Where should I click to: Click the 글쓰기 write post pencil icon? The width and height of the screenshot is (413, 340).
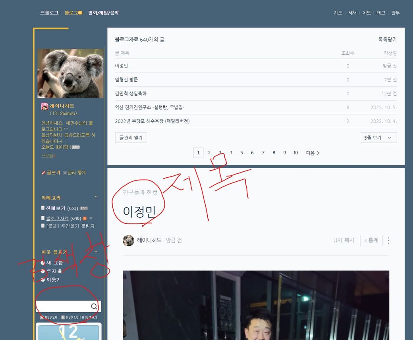[x=44, y=173]
